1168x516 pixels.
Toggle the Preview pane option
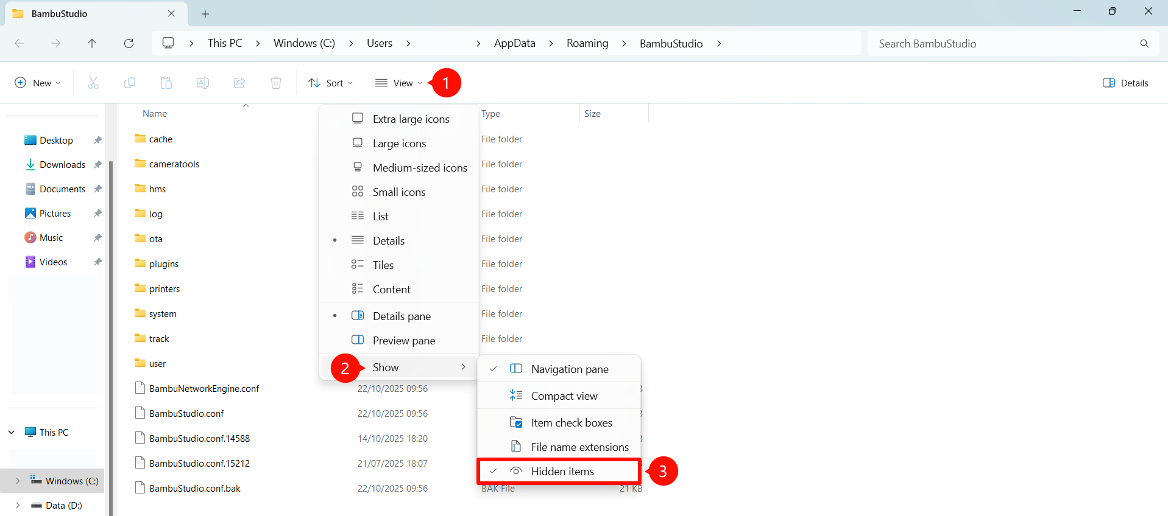pos(398,340)
